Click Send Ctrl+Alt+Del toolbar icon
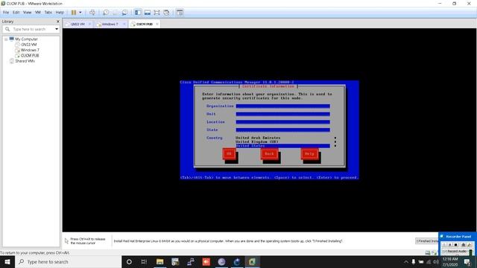The height and width of the screenshot is (268, 477). [92, 13]
